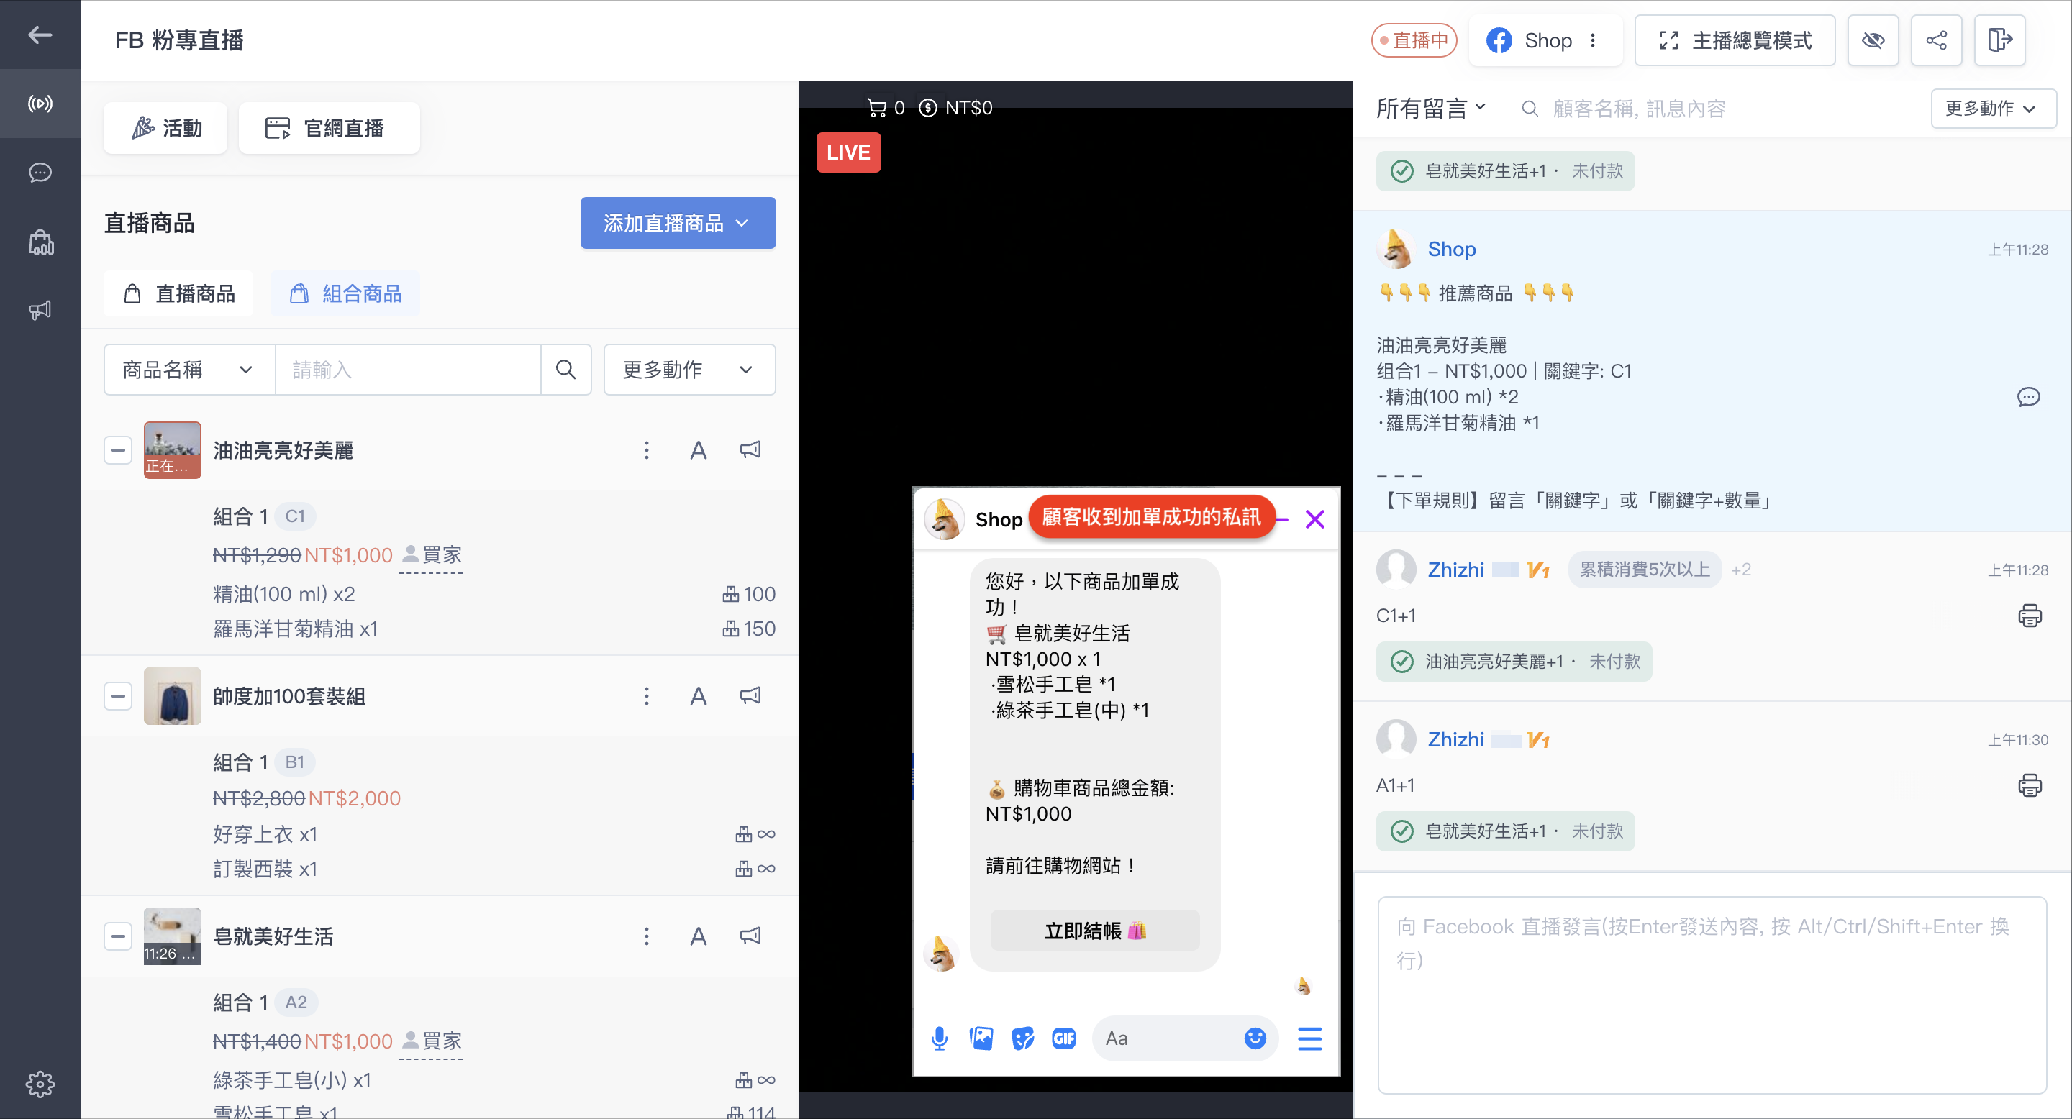2072x1119 pixels.
Task: Click megaphone icon for 油油亮亮好美麗
Action: (x=750, y=450)
